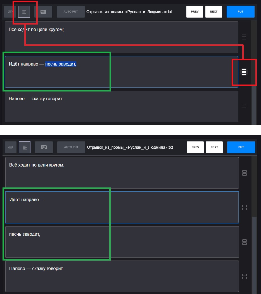Viewport: 261px width, 294px height.
Task: Split segment icon beside the «песнь заводит,» segment
Action: pos(245,242)
